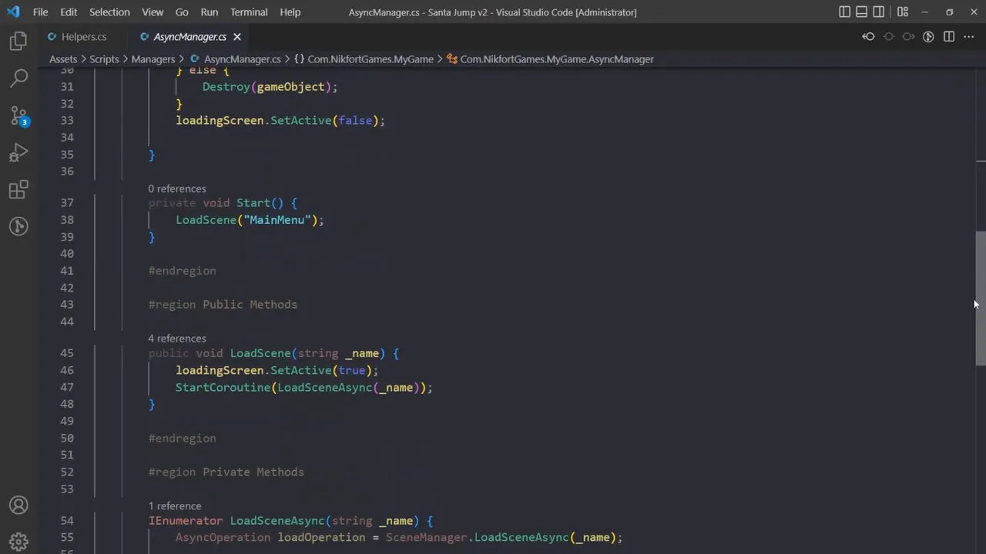Open the Run and Debug view
Image resolution: width=986 pixels, height=554 pixels.
coord(18,152)
